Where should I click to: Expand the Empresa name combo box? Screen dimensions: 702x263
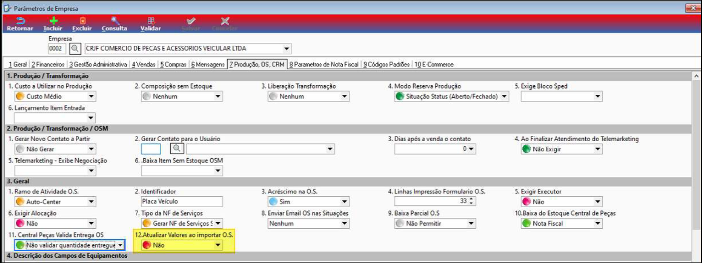(x=286, y=49)
